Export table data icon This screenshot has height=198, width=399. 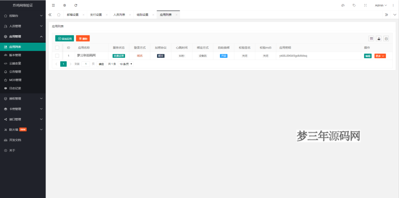[379, 38]
